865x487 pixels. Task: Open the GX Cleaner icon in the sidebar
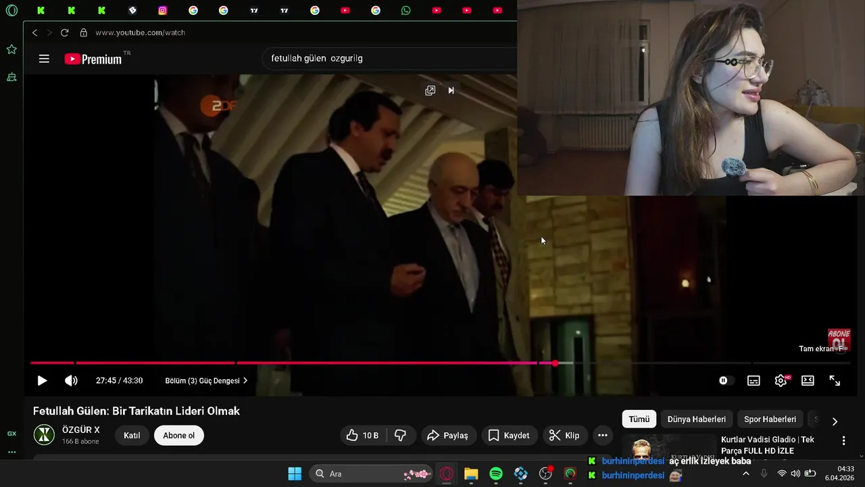[x=11, y=78]
